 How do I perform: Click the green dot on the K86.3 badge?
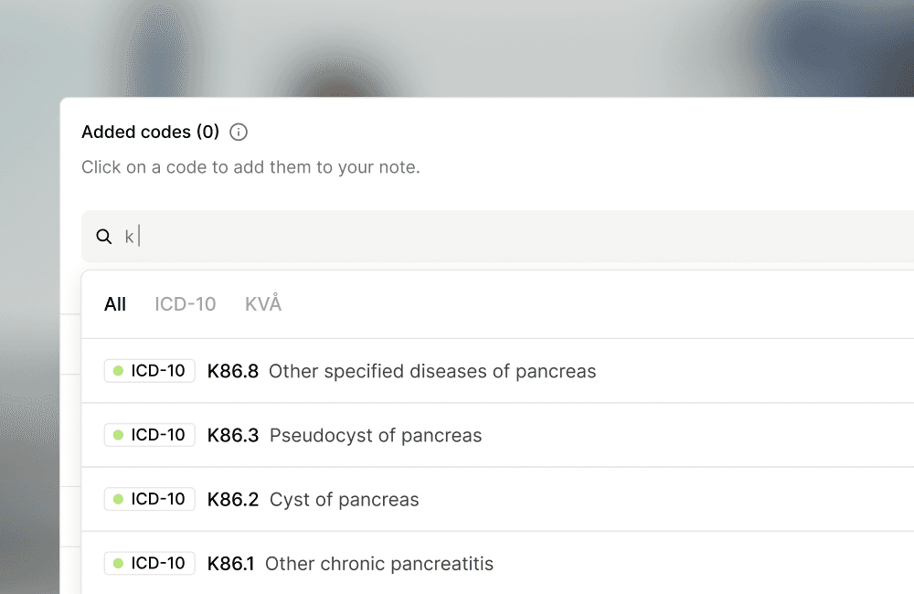[118, 435]
